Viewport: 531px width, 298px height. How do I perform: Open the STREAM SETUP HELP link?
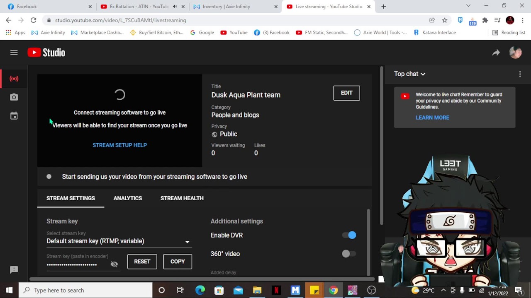click(x=119, y=145)
